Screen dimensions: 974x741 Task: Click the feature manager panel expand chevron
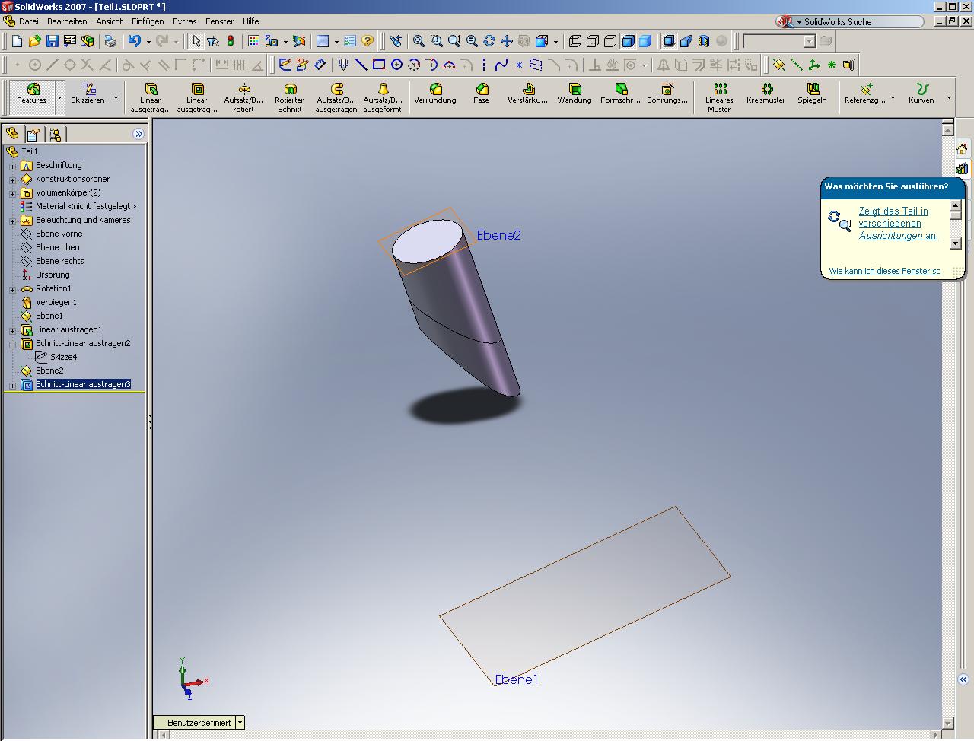[x=138, y=135]
